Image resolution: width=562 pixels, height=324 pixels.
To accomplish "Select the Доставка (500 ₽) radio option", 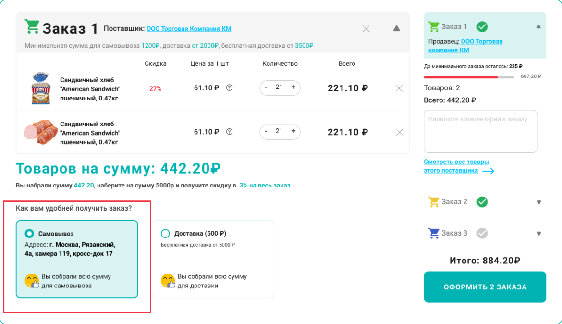I will pyautogui.click(x=166, y=234).
